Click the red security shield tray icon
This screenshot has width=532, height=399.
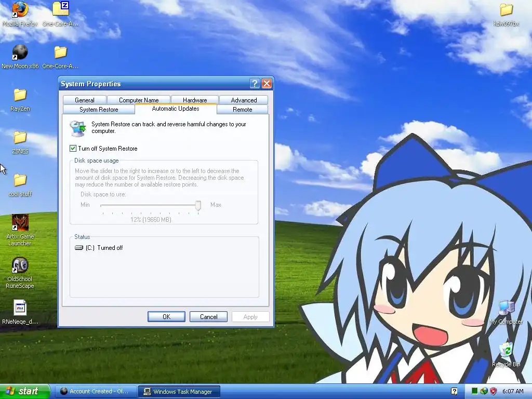[494, 391]
